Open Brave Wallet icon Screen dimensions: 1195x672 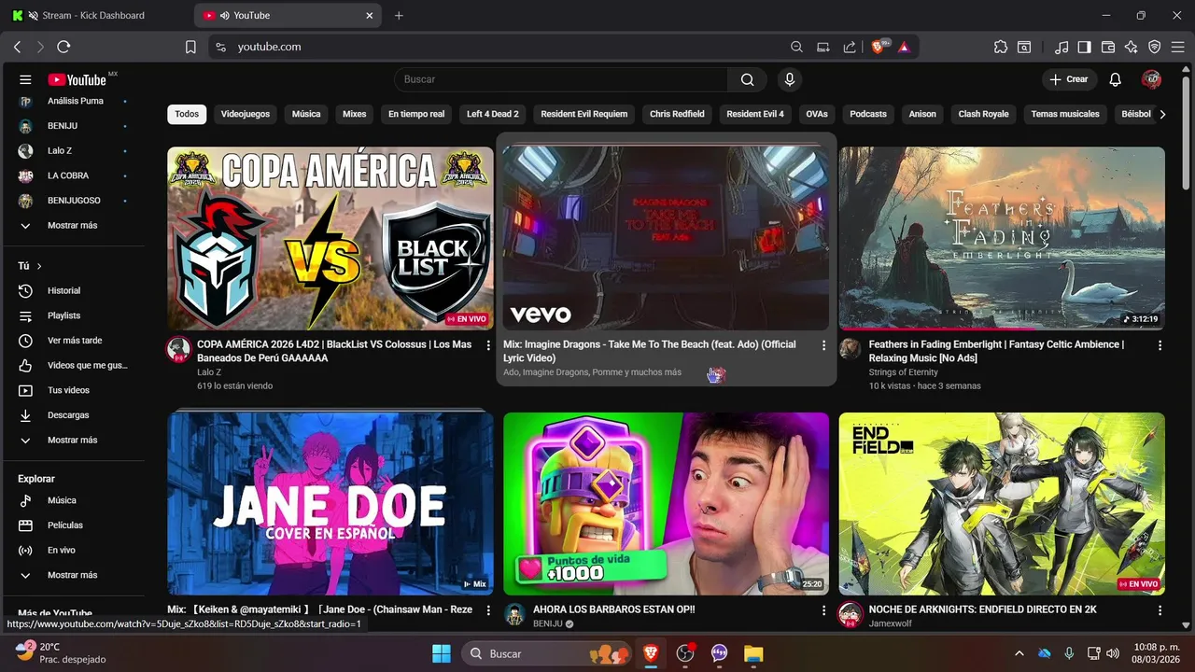tap(1108, 47)
